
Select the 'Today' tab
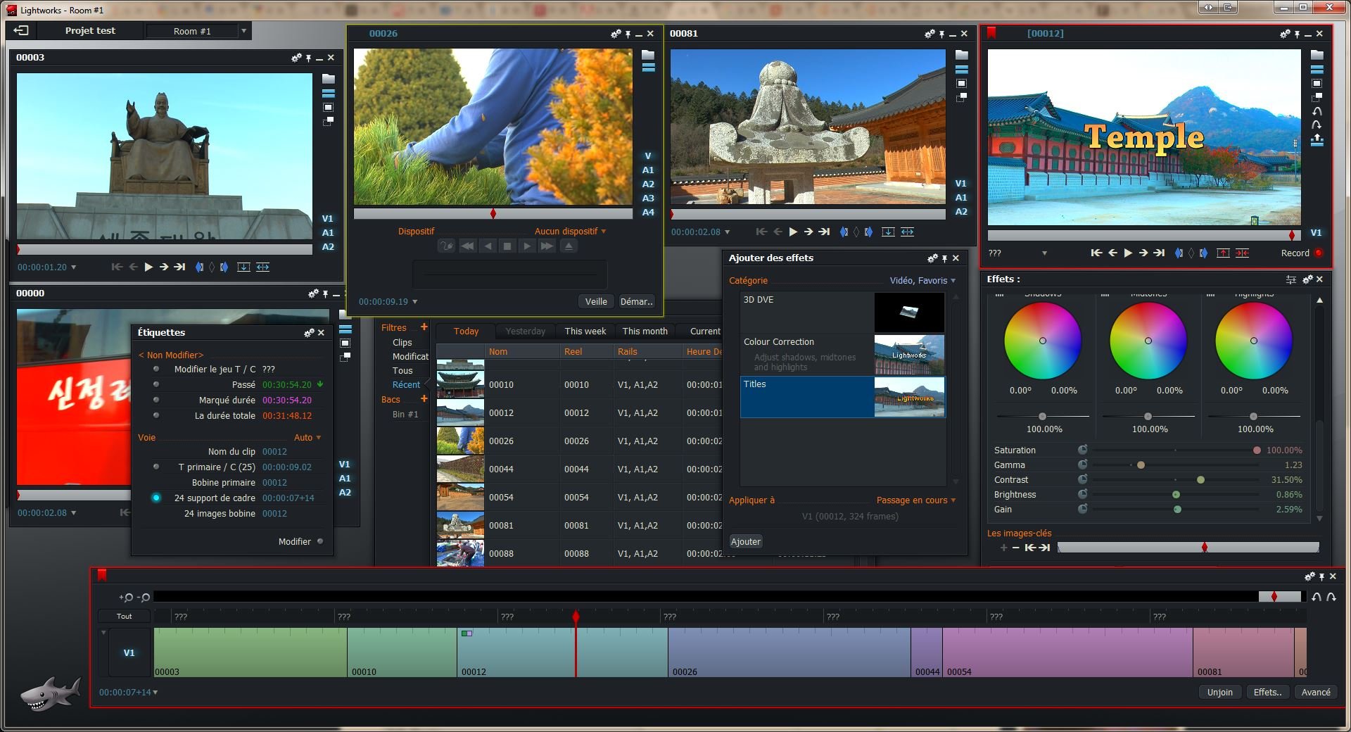(x=466, y=331)
